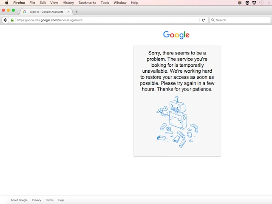Click the browser back arrow button

click(5, 20)
